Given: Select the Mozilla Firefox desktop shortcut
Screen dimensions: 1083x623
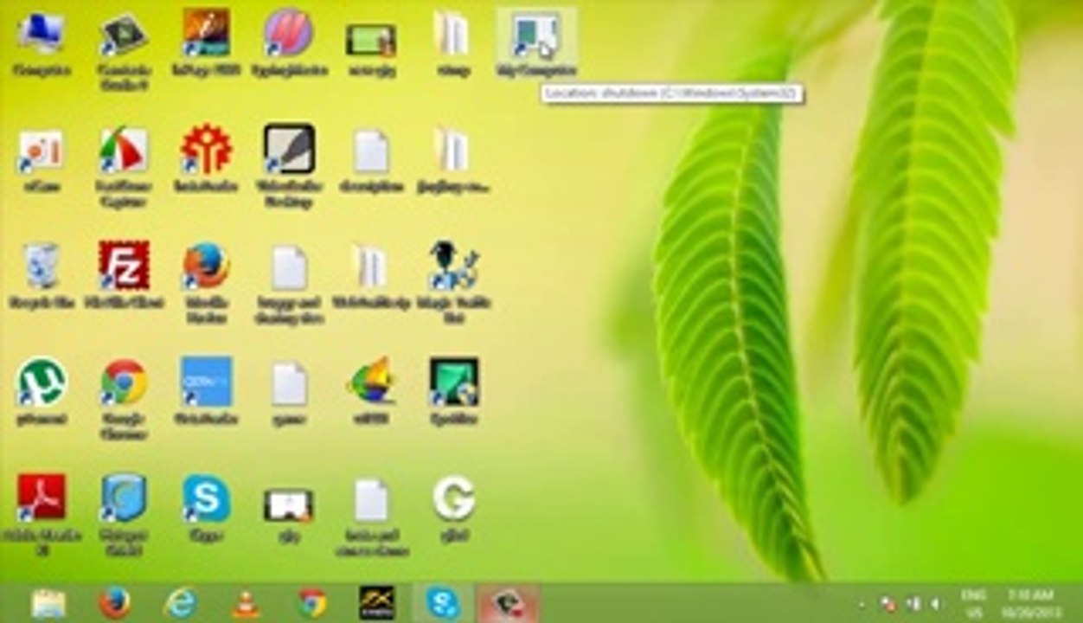Looking at the screenshot, I should (206, 265).
